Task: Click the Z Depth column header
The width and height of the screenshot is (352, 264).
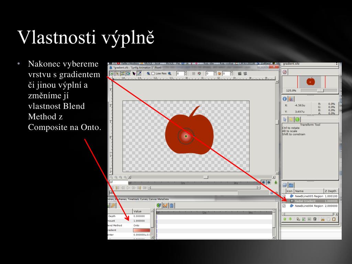Action: click(x=331, y=191)
